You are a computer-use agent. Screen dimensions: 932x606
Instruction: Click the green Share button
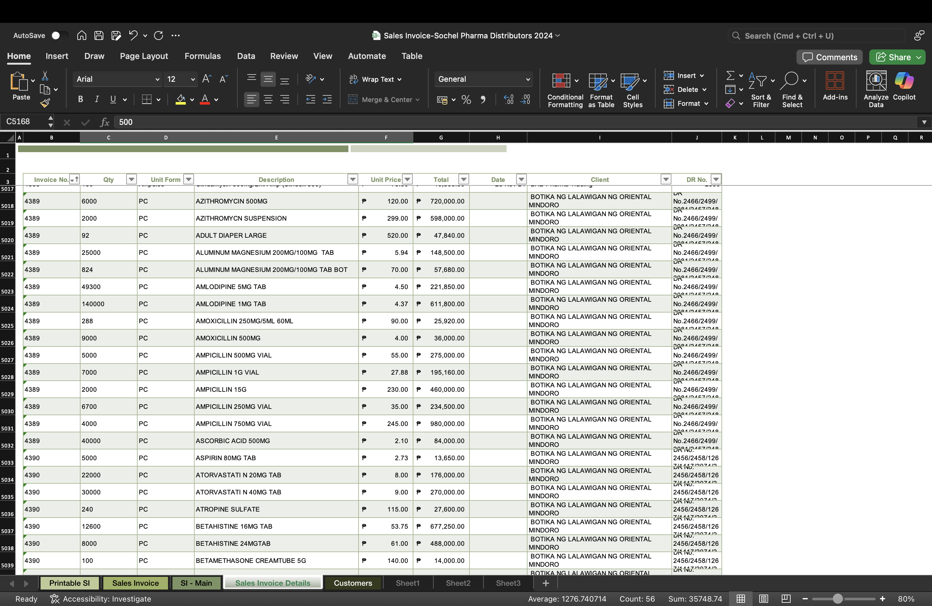pos(897,57)
